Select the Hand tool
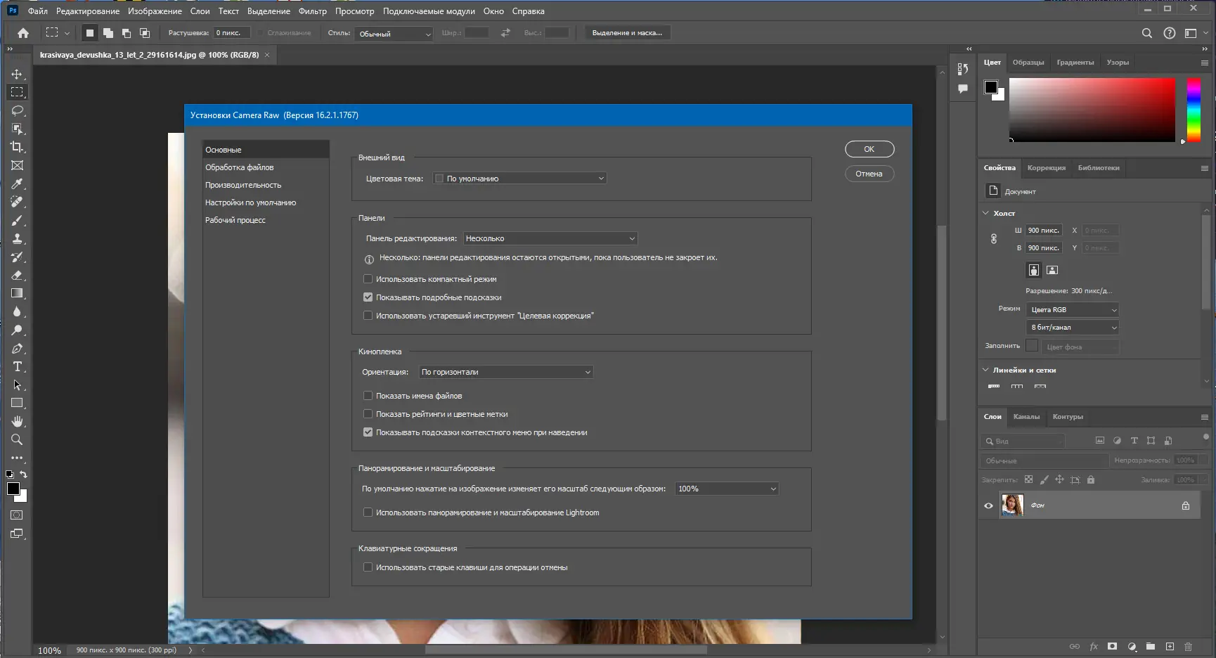The height and width of the screenshot is (658, 1216). 17,421
